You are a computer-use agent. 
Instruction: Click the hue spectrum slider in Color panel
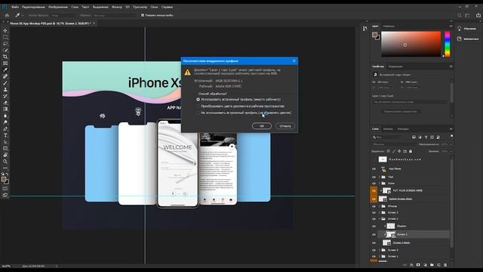[448, 44]
